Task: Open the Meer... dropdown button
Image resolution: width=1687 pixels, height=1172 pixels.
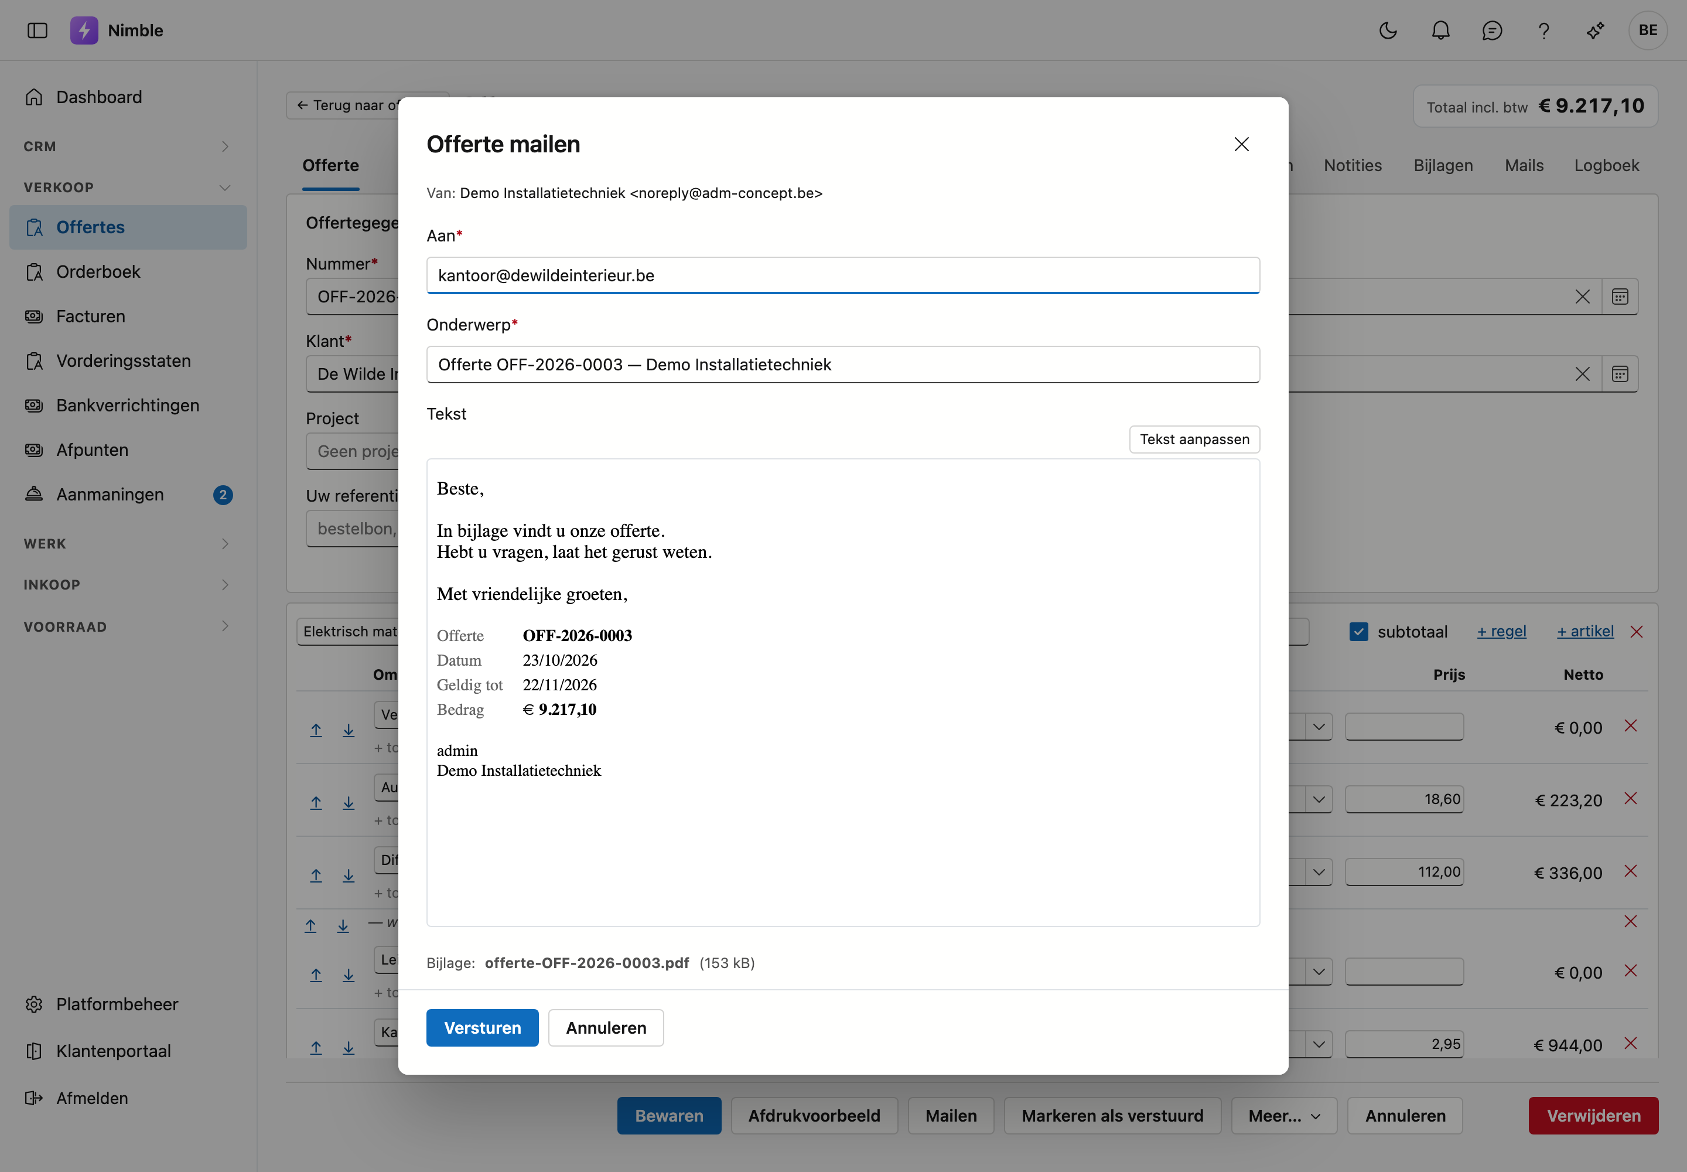Action: pos(1283,1116)
